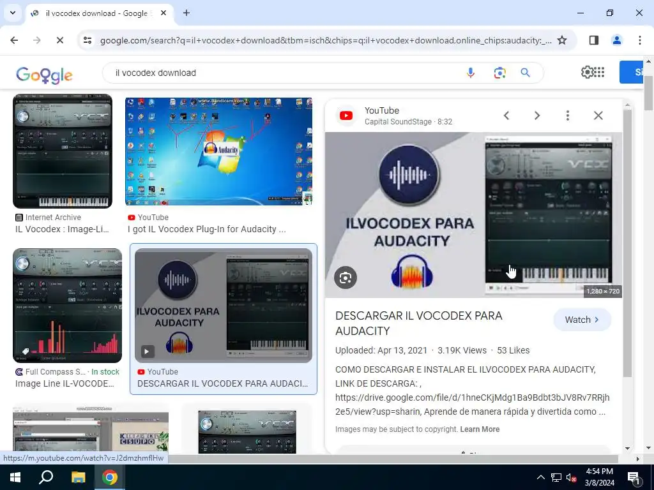Click in the search box text

[156, 73]
